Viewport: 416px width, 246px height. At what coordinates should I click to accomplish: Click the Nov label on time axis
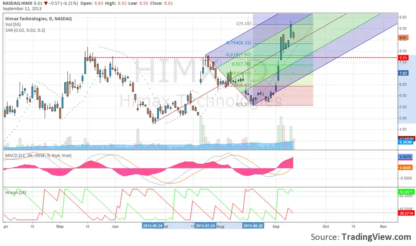(x=383, y=227)
